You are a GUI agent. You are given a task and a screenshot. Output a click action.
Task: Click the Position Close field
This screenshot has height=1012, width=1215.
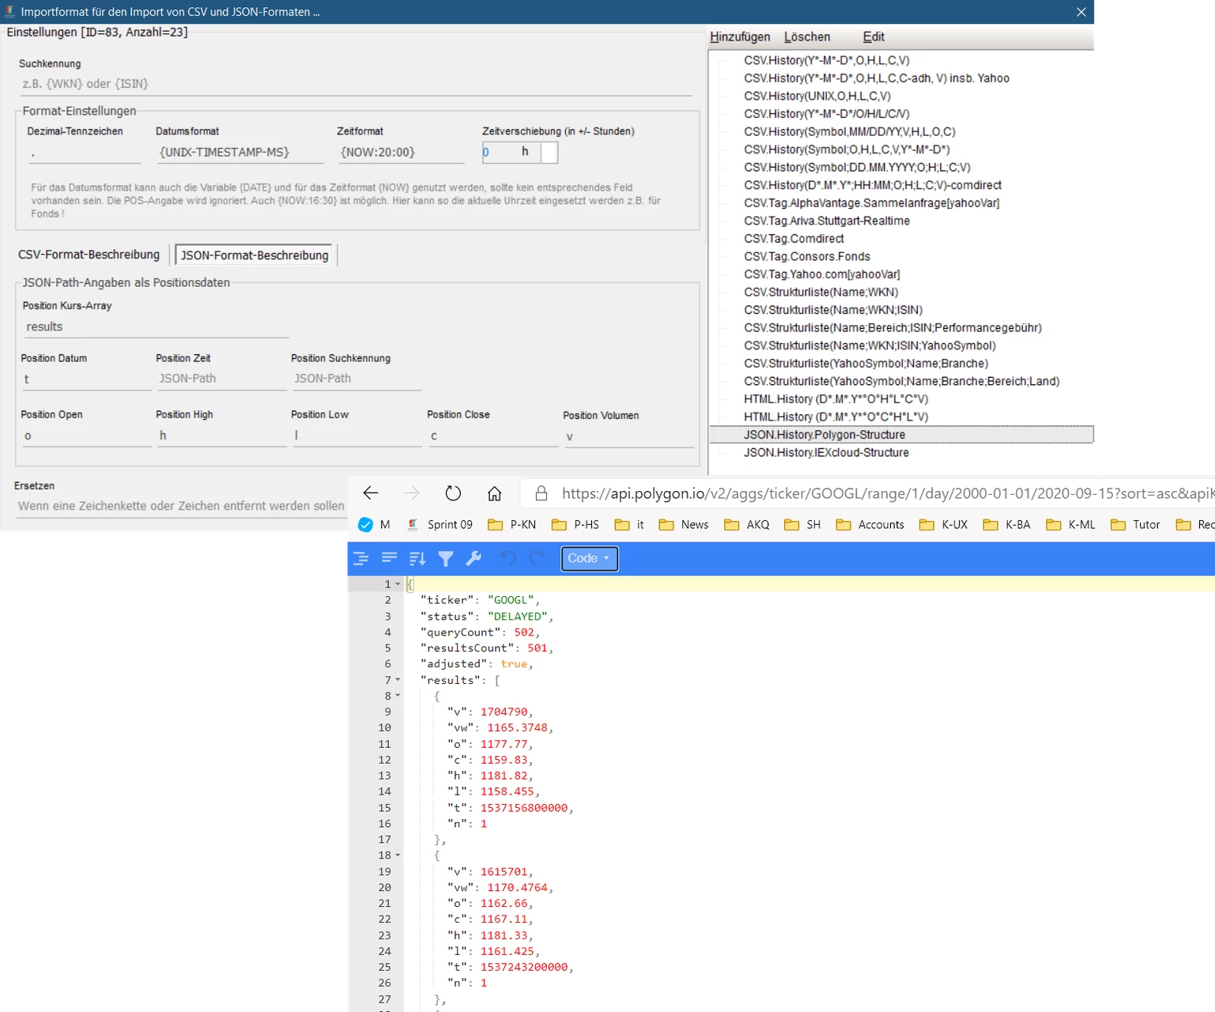[493, 436]
